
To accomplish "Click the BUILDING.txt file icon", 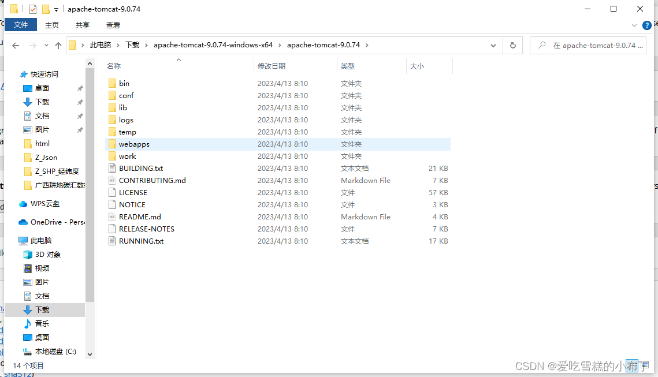I will [112, 168].
